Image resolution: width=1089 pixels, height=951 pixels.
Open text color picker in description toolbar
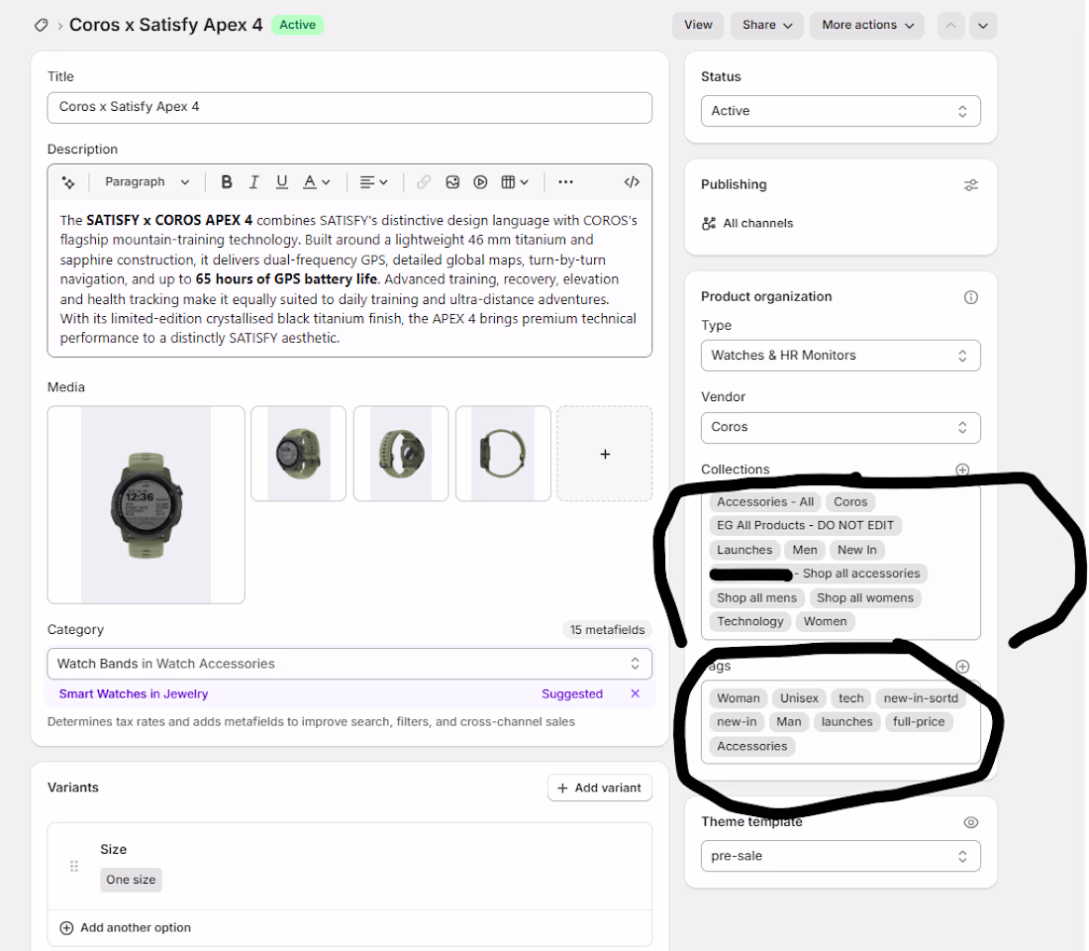316,182
